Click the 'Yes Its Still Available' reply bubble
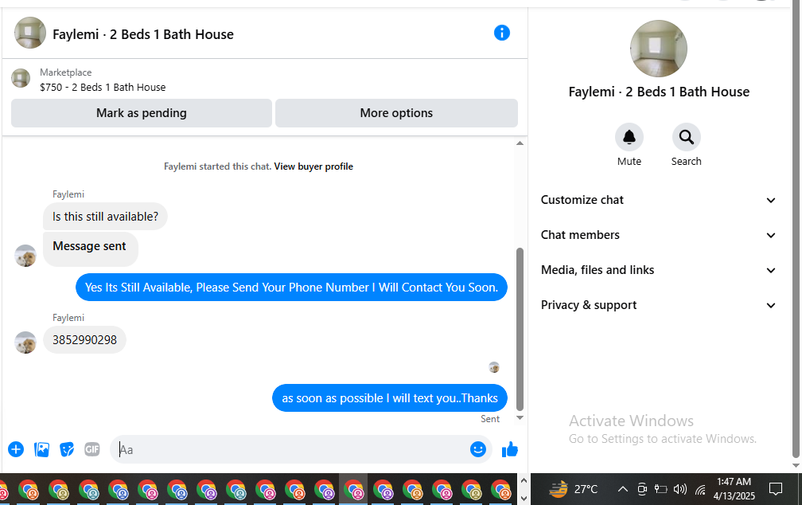 (291, 288)
